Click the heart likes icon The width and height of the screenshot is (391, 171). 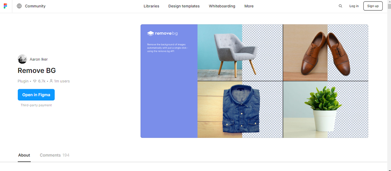tap(35, 81)
